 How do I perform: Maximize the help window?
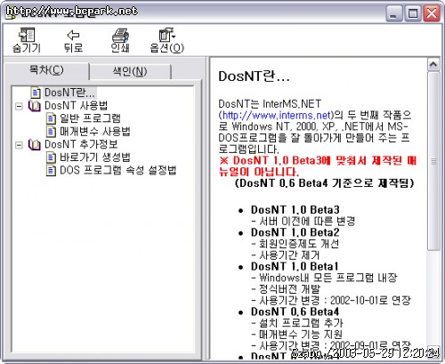click(x=413, y=13)
